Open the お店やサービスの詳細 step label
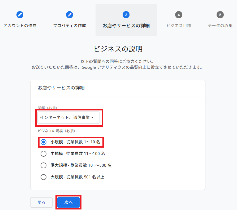237x210 pixels. (126, 26)
